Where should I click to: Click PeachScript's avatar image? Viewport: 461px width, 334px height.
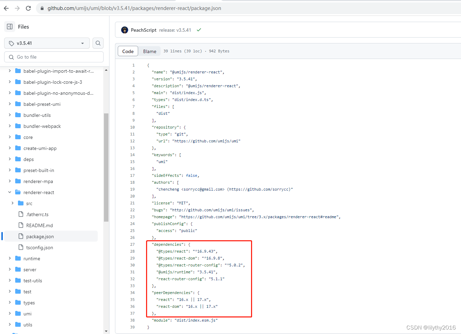click(125, 30)
